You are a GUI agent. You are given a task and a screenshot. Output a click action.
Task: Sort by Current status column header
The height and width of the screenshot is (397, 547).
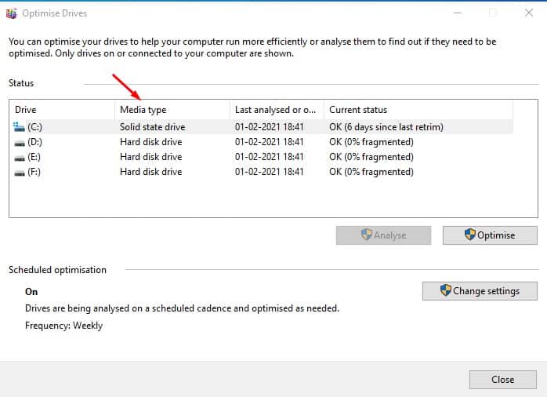click(x=418, y=110)
